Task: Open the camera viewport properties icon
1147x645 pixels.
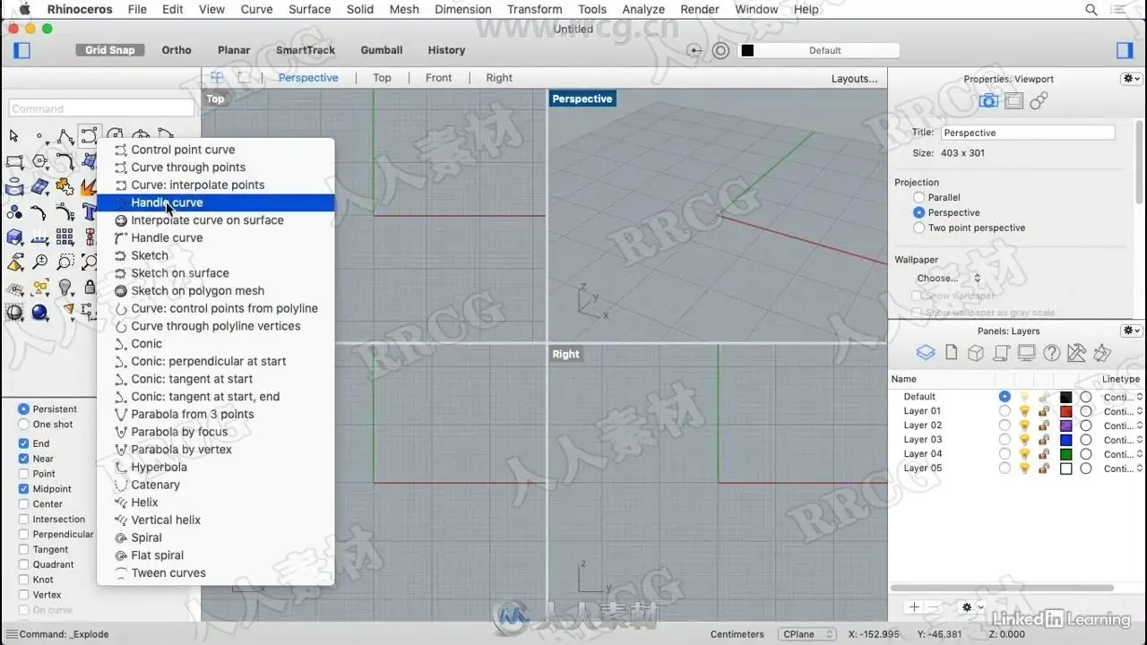Action: coord(988,101)
